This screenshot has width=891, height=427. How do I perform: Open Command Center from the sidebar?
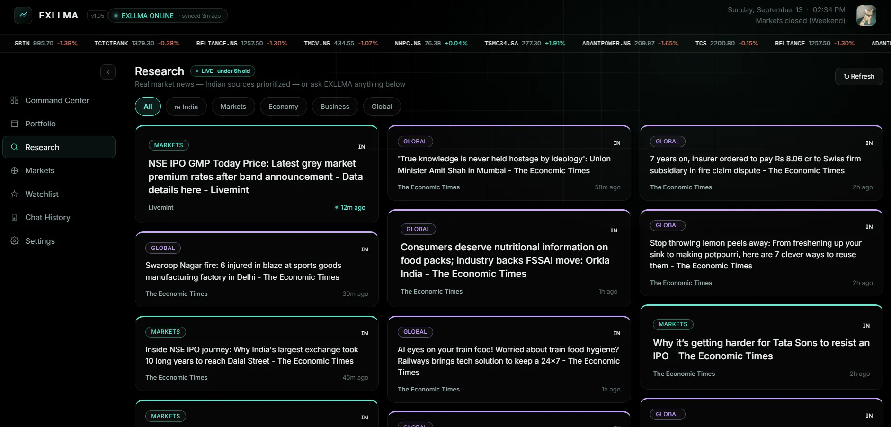[59, 100]
